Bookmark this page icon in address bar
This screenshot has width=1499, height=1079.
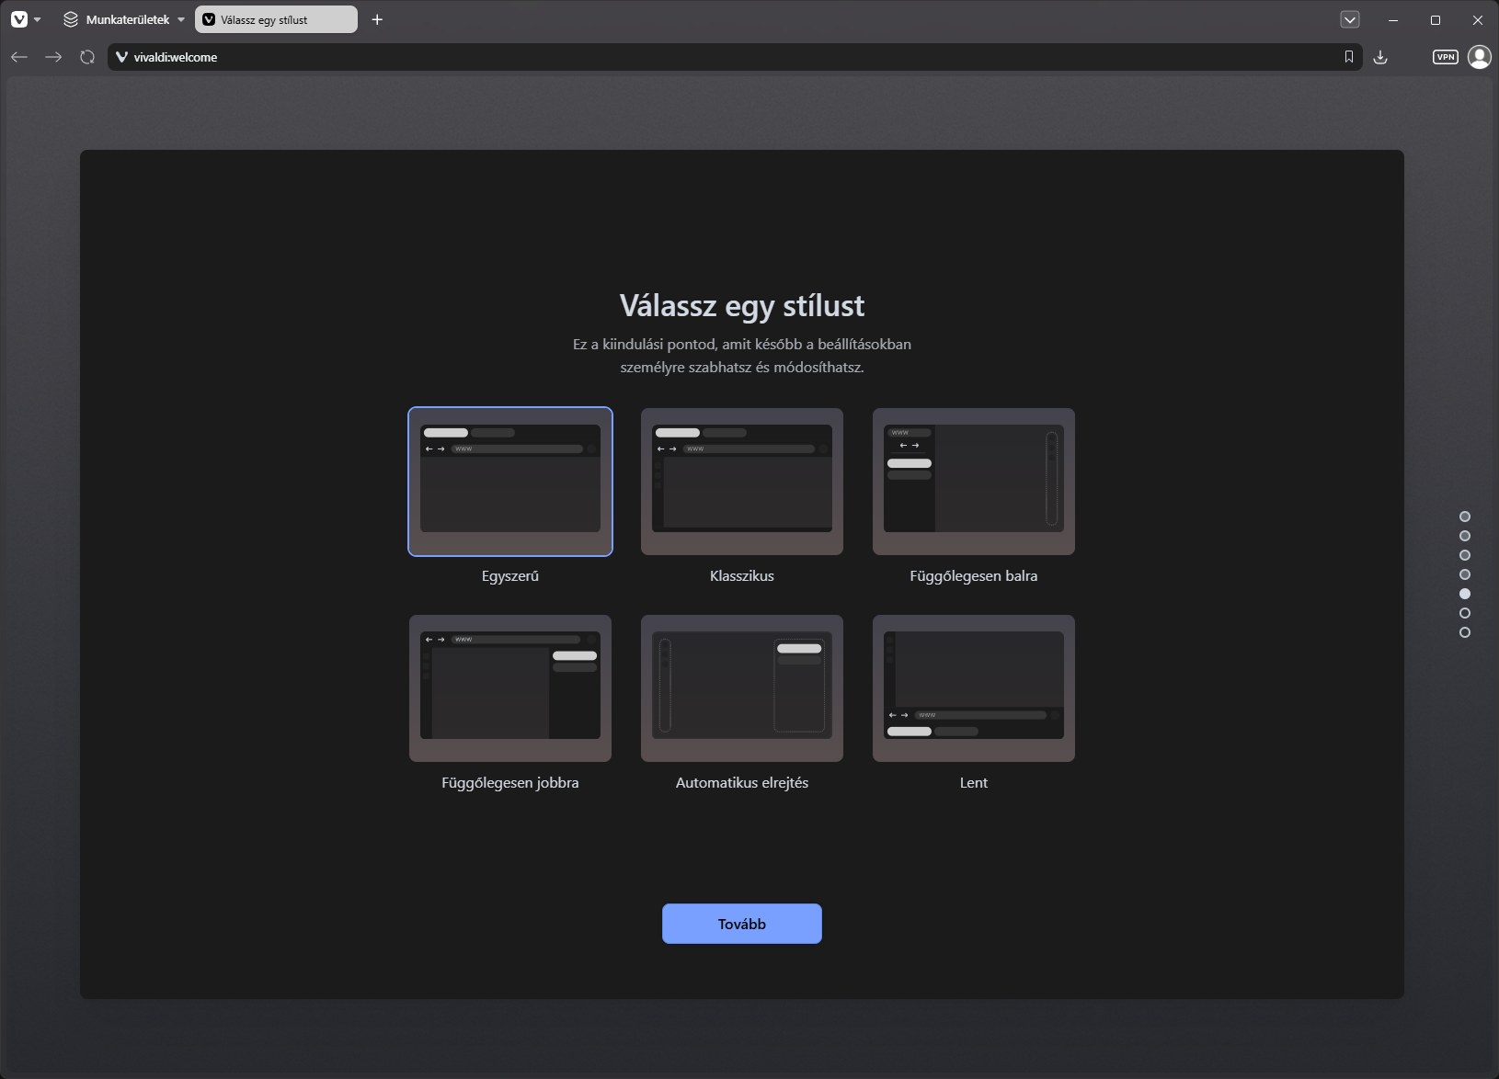click(x=1349, y=57)
